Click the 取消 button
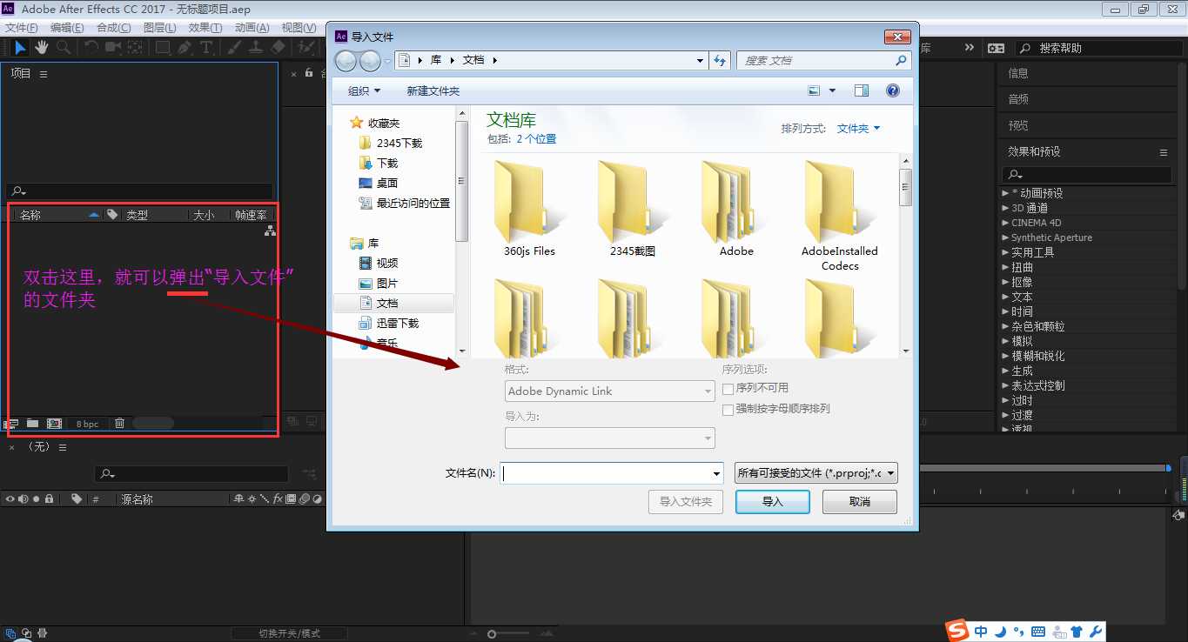The height and width of the screenshot is (642, 1188). click(860, 502)
